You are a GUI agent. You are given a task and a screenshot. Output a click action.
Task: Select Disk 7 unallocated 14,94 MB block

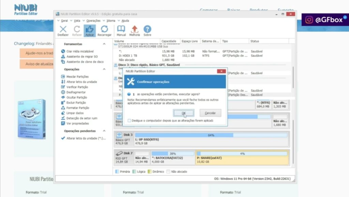coord(142,158)
